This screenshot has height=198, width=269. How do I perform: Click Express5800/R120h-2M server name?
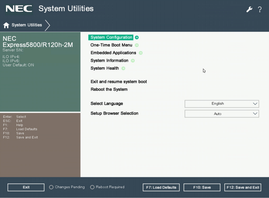(38, 45)
